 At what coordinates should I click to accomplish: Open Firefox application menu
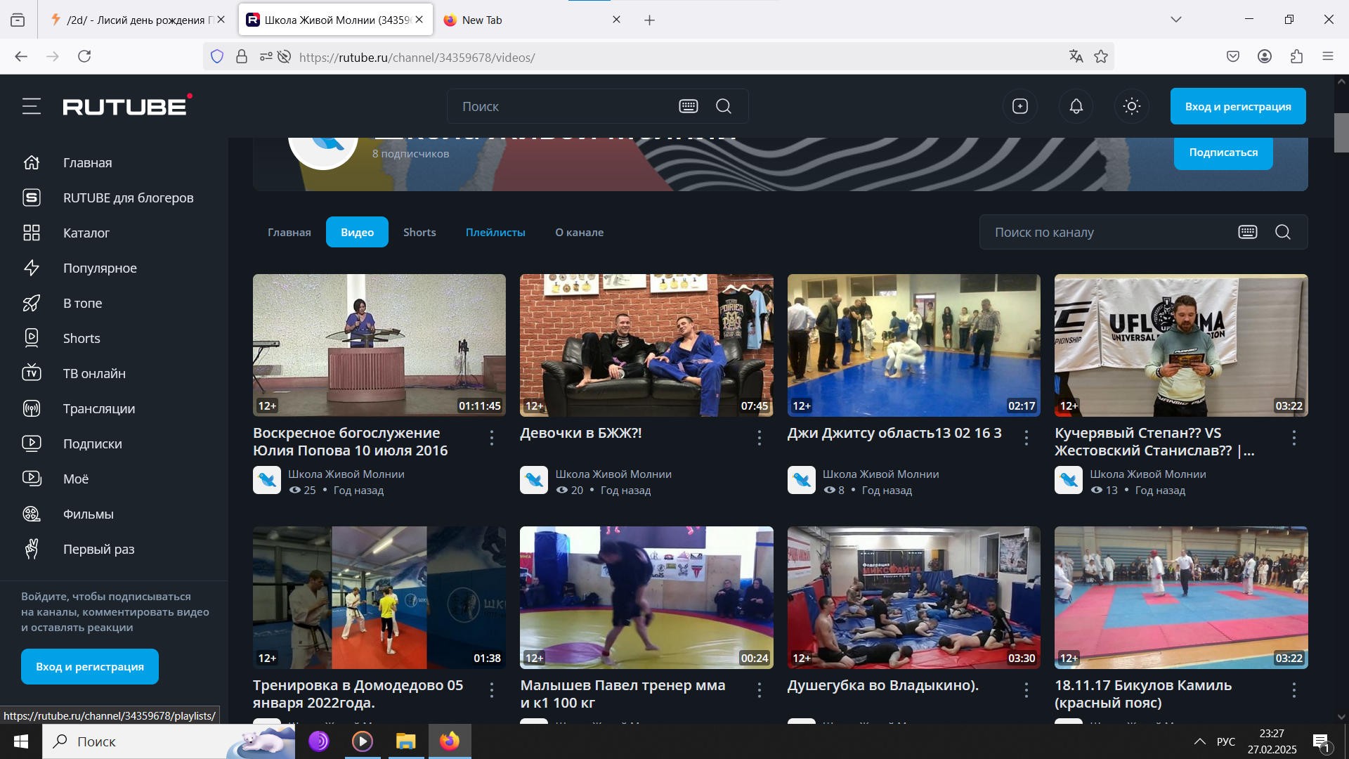point(1328,56)
